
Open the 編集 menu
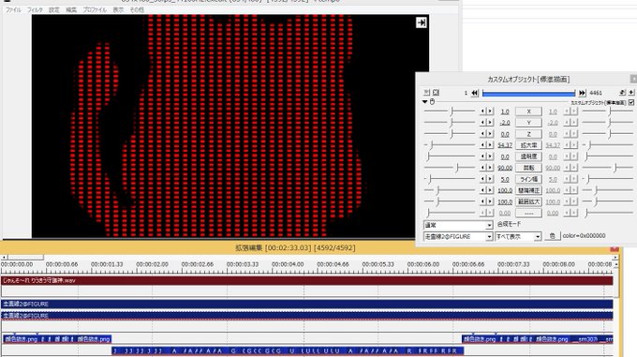71,9
